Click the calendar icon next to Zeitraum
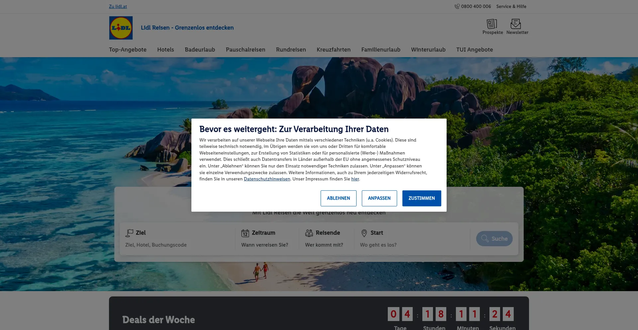The height and width of the screenshot is (330, 638). (245, 233)
